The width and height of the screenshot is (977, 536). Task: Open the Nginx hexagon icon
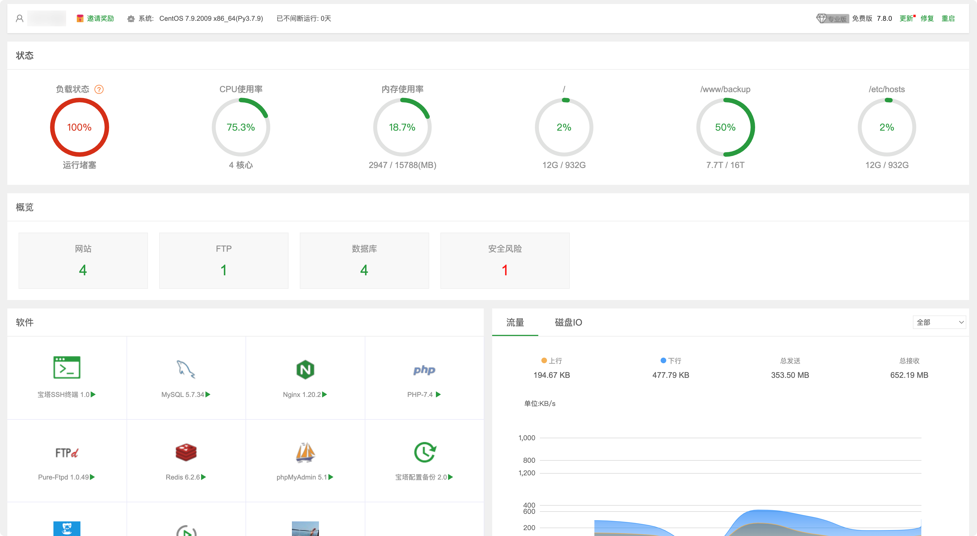305,369
